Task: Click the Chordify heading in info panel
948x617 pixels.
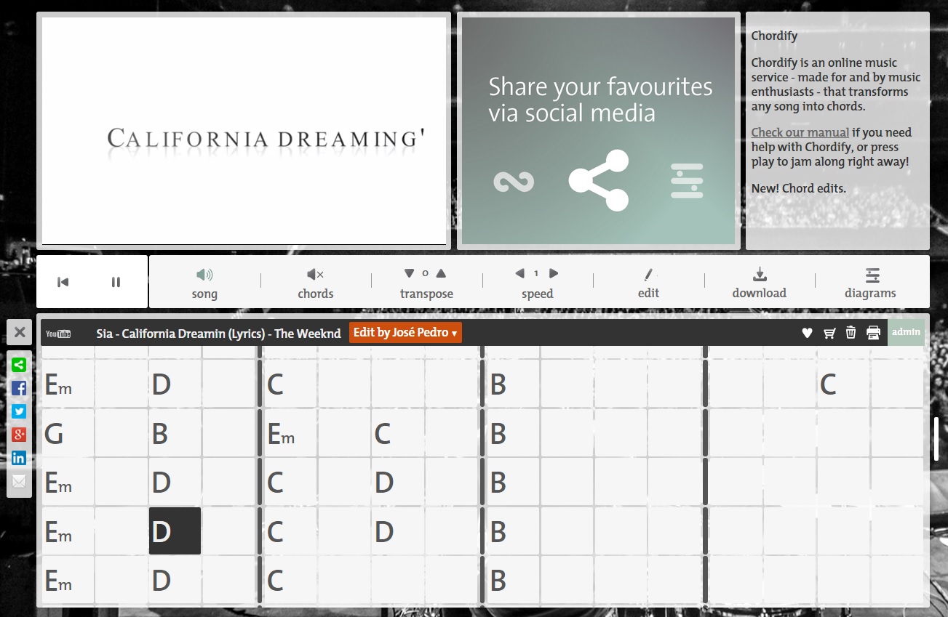Action: tap(774, 36)
